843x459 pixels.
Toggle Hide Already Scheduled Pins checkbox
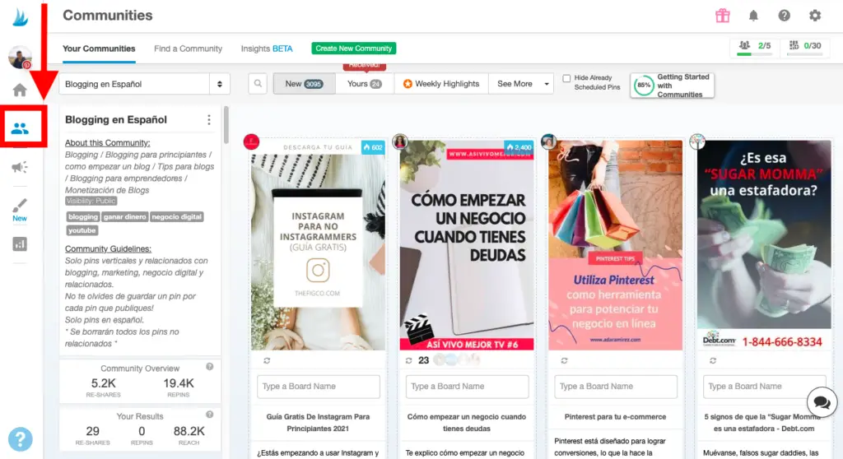click(x=566, y=78)
